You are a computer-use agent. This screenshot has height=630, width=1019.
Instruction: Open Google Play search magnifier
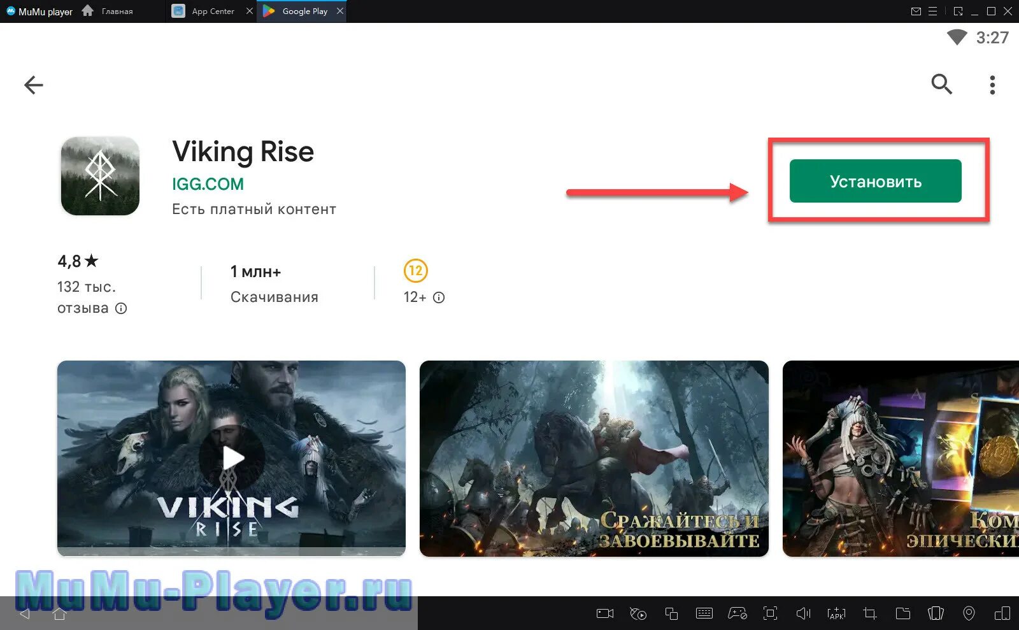click(941, 84)
